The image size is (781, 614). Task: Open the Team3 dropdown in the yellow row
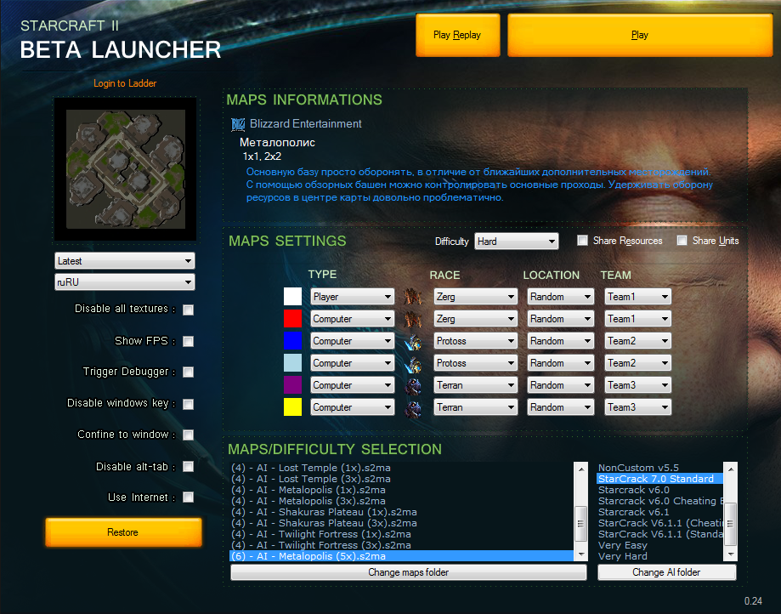point(638,407)
